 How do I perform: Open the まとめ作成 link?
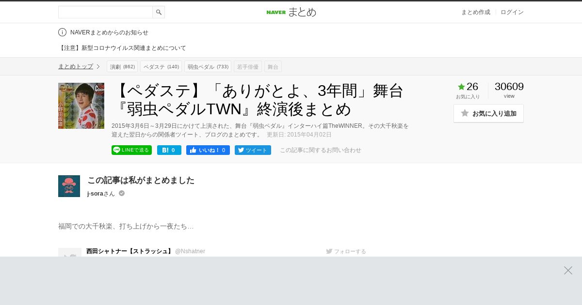(475, 12)
